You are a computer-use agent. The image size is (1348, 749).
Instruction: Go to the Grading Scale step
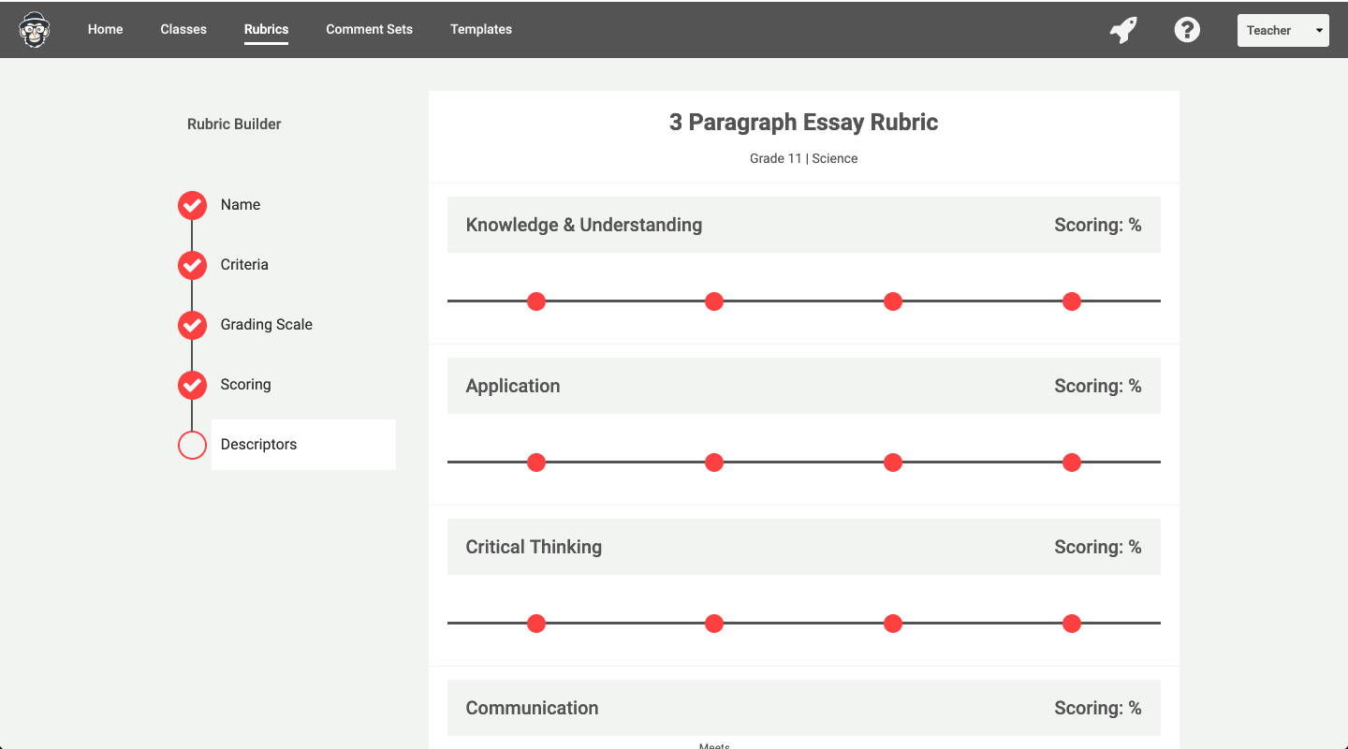point(267,325)
